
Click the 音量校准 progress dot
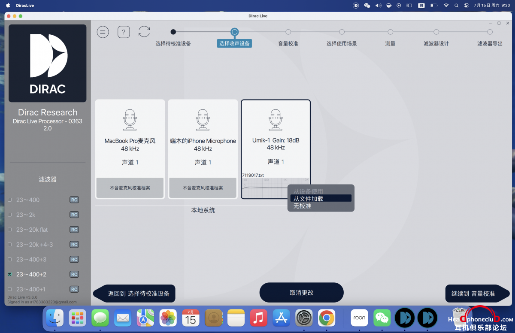(288, 32)
